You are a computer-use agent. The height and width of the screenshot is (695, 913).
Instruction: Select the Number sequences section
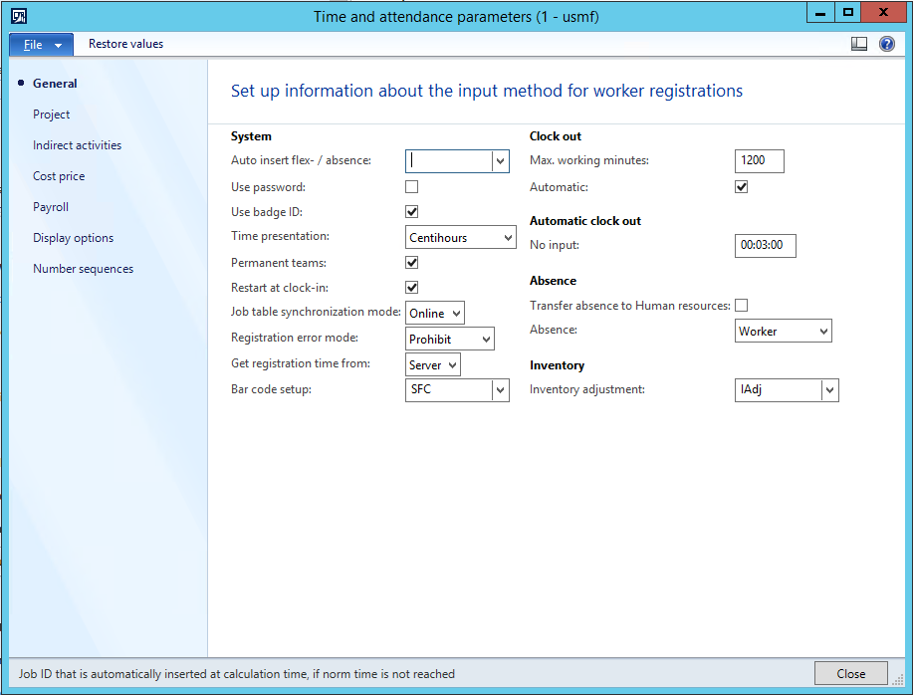(83, 269)
